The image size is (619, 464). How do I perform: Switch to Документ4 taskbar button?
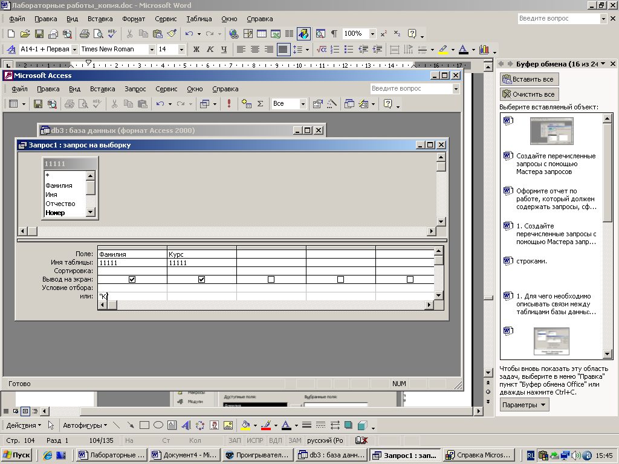[184, 455]
